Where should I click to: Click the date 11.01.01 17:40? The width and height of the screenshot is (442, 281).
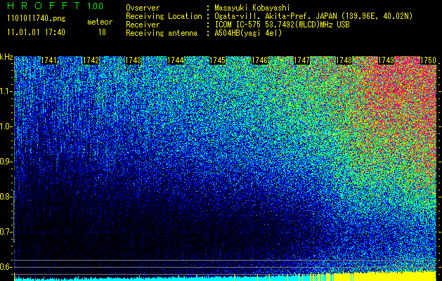(x=36, y=32)
